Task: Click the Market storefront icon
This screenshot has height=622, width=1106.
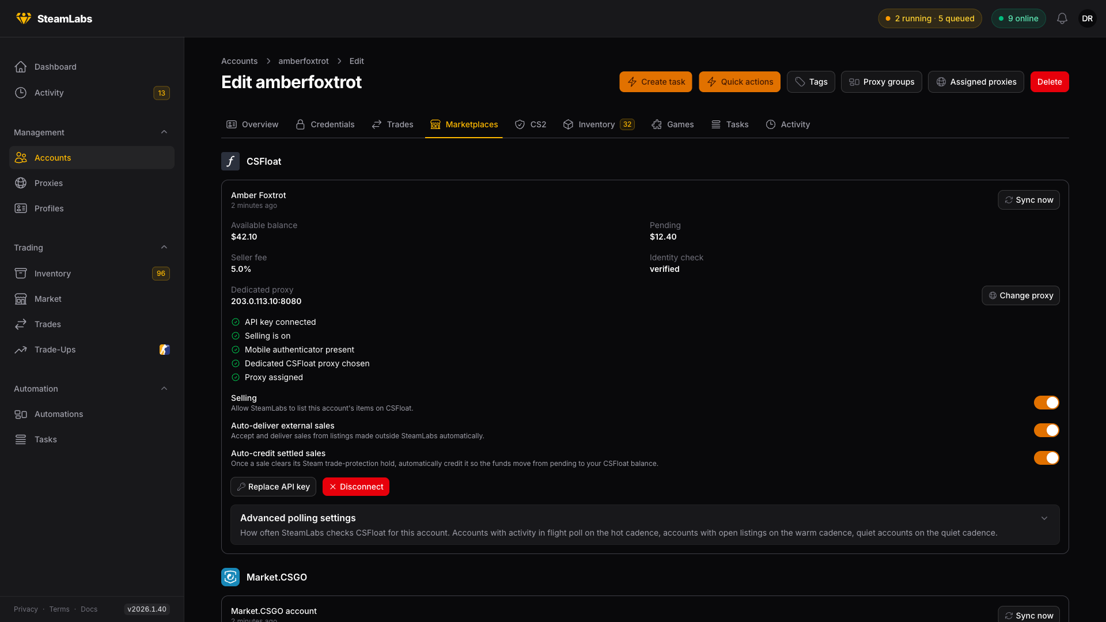Action: [x=21, y=299]
